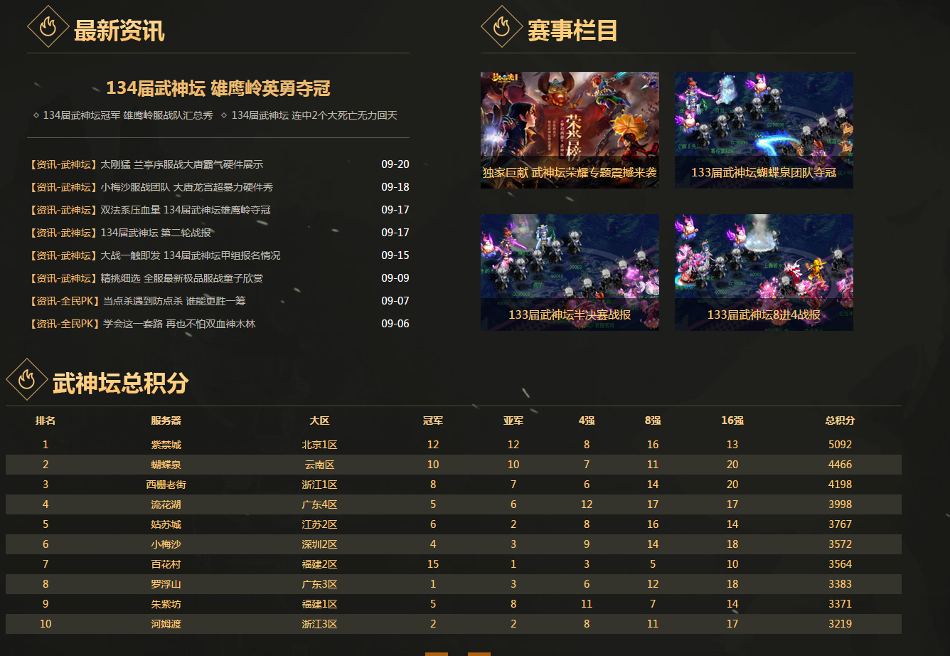Click the flame icon beside 武神坛总积分
950x656 pixels.
click(27, 379)
